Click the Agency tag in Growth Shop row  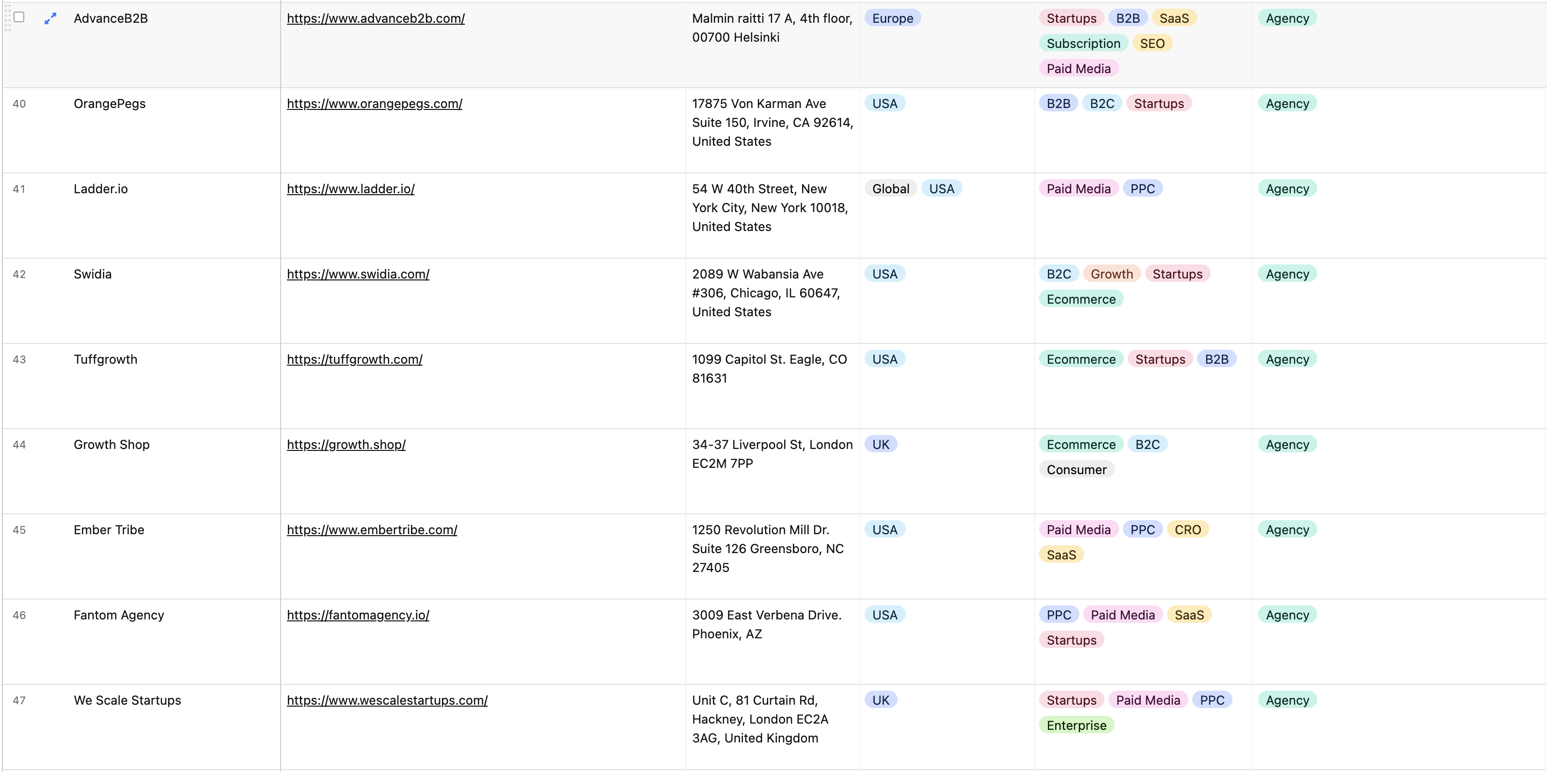coord(1287,444)
